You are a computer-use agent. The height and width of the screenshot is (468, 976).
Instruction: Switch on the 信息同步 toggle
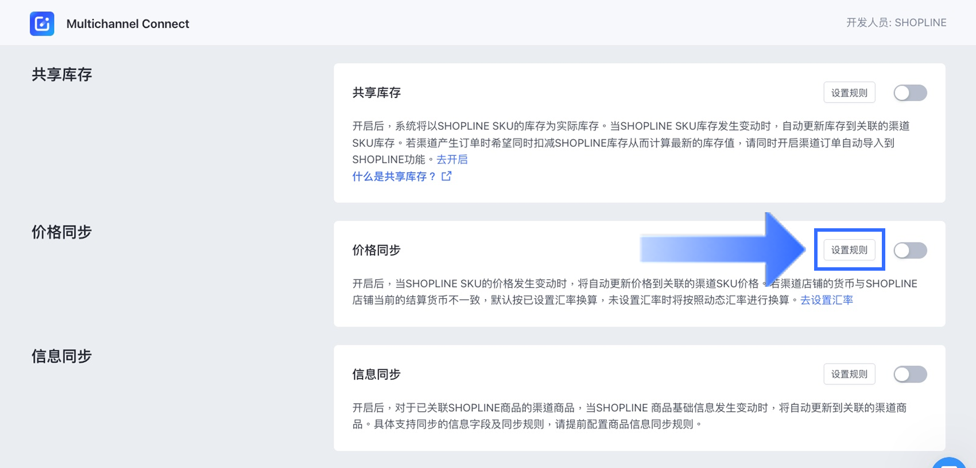pyautogui.click(x=910, y=375)
